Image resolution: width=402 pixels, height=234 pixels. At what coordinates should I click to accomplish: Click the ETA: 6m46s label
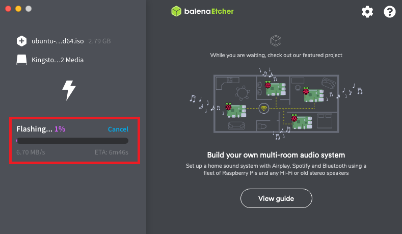111,152
